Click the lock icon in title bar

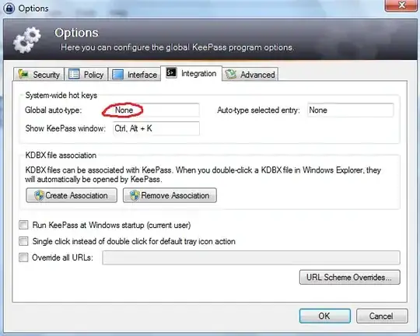point(9,9)
